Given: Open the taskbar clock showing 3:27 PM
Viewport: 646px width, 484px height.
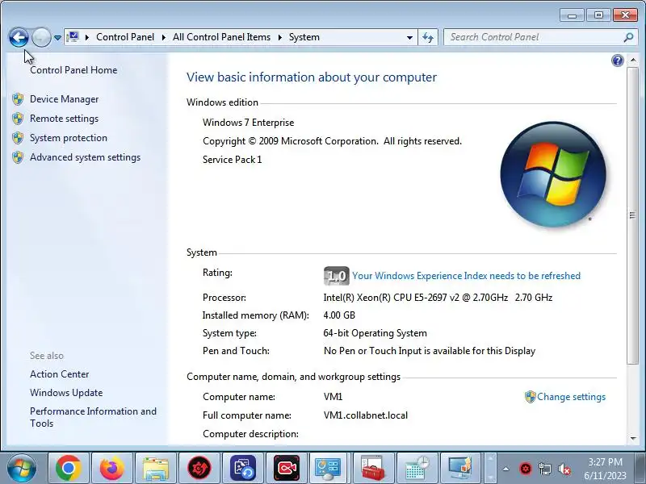Looking at the screenshot, I should coord(605,469).
